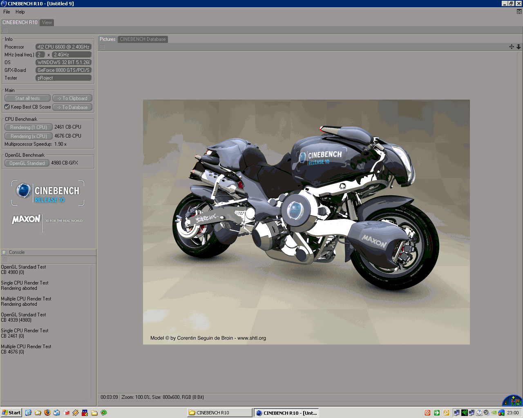Click the network speed meter widget
The height and width of the screenshot is (418, 523).
click(512, 401)
